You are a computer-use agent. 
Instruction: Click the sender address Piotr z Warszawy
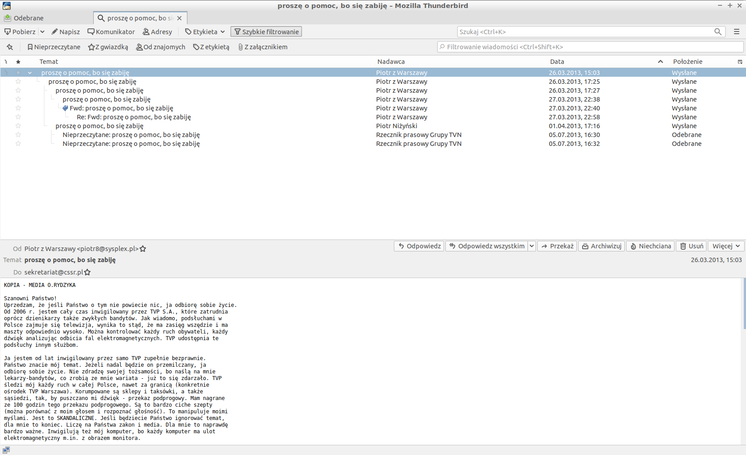pos(81,249)
